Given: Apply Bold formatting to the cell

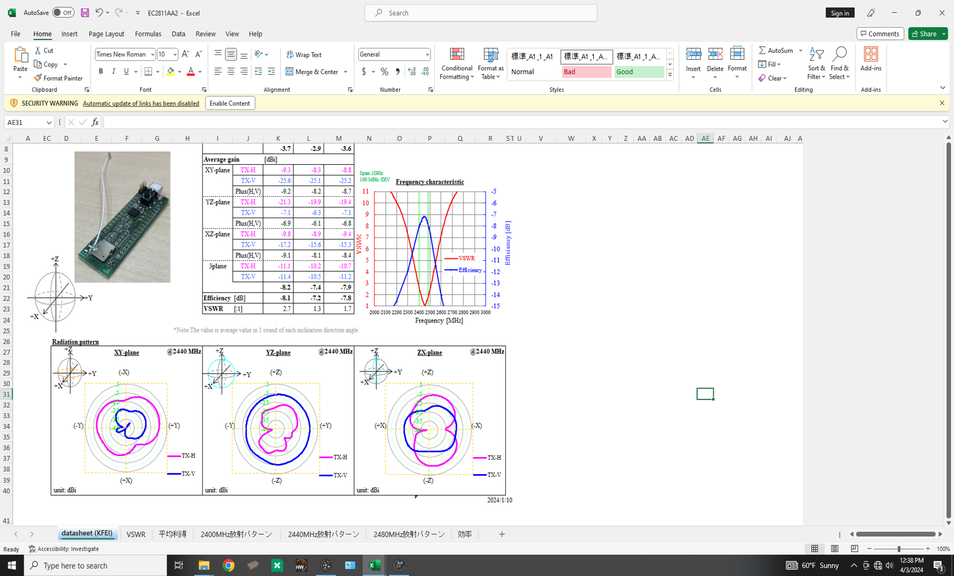Looking at the screenshot, I should click(101, 72).
